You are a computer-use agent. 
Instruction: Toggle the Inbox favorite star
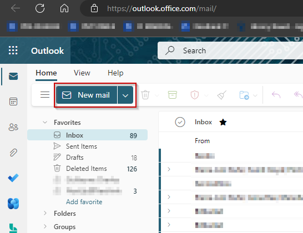223,122
